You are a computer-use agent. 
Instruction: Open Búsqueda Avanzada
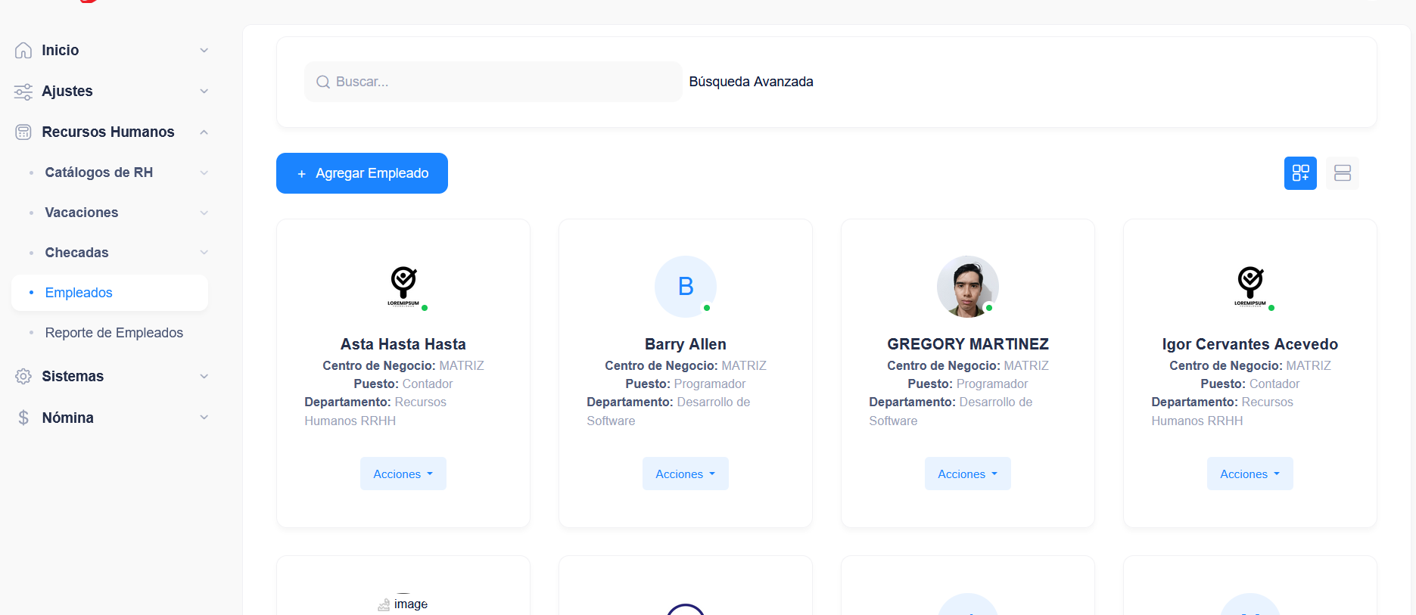tap(751, 82)
